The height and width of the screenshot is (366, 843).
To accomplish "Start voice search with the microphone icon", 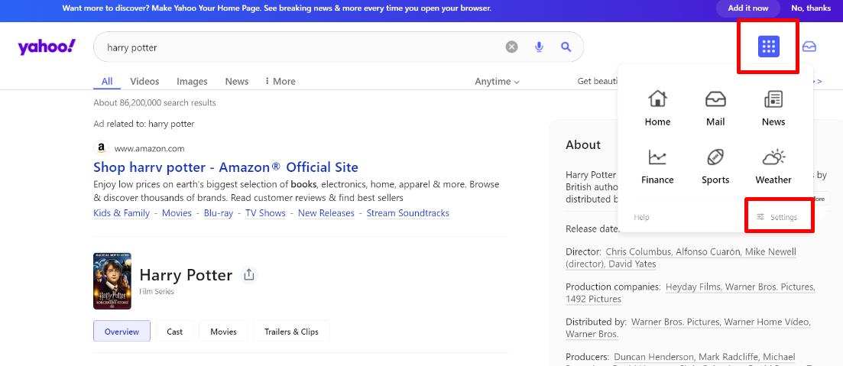I will pos(540,47).
